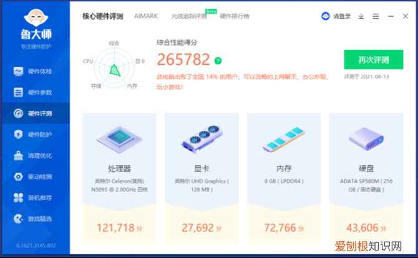This screenshot has width=418, height=258.
Task: Click the 鲁大师 logo avatar
Action: pos(36,17)
